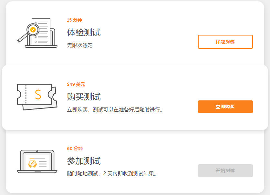Viewport: 270px width, 195px height.
Task: Click the laurel badge on the laptop screen
Action: pos(32,164)
